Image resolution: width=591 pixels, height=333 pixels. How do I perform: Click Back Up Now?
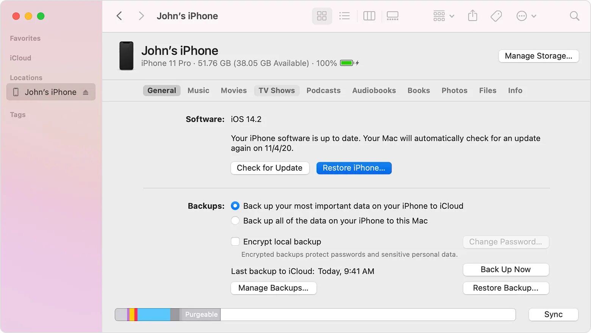[506, 269]
